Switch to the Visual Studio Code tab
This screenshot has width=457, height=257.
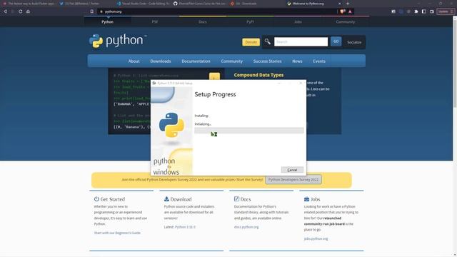[x=142, y=4]
